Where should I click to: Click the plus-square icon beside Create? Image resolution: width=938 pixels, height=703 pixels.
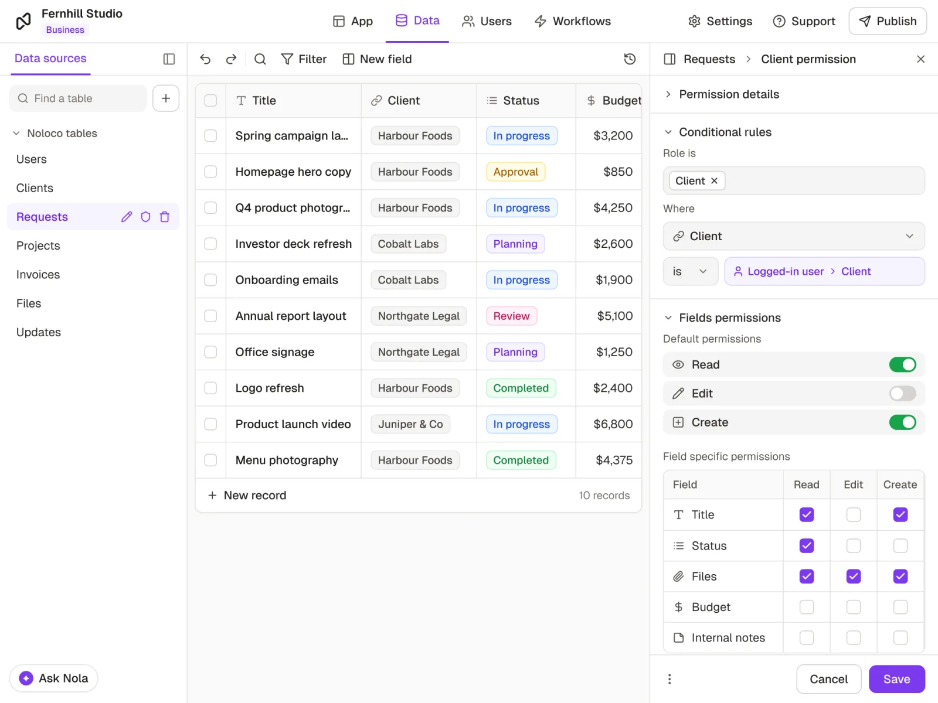678,422
